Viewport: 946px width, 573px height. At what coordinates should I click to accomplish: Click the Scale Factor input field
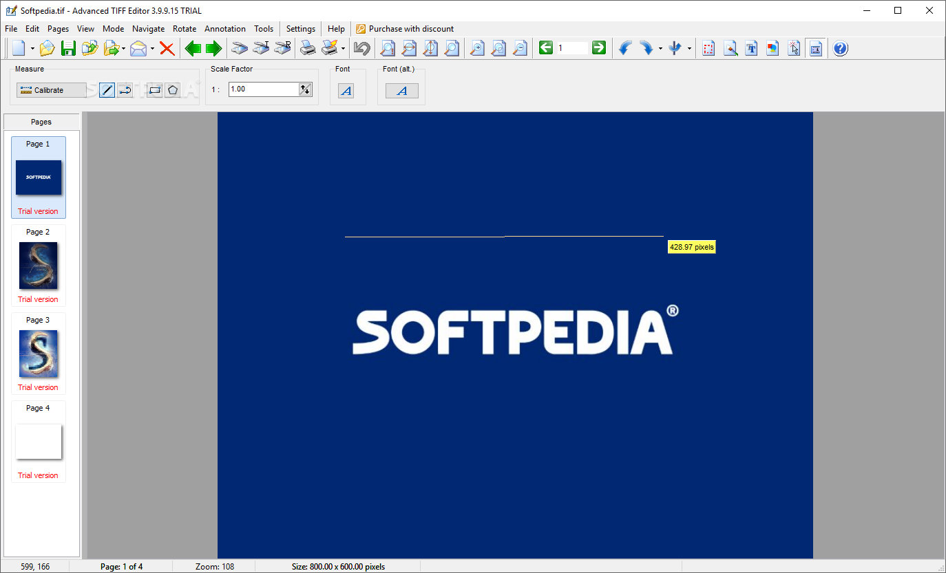[264, 89]
